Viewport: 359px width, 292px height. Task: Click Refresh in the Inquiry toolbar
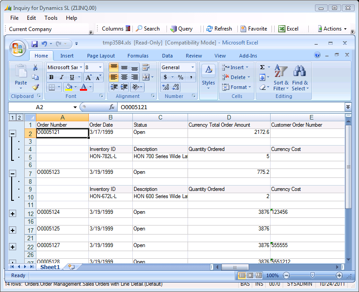(219, 29)
